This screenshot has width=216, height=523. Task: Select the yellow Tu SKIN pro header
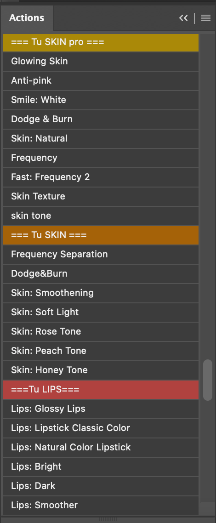tap(101, 42)
